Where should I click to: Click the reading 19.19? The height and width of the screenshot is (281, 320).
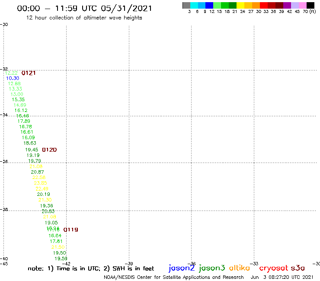tap(33, 155)
